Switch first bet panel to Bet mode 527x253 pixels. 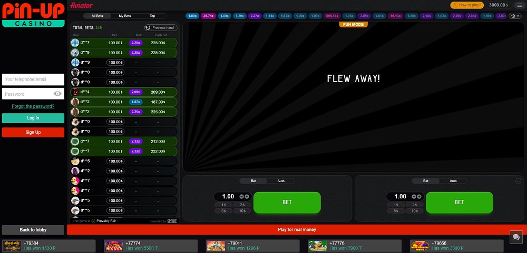253,181
